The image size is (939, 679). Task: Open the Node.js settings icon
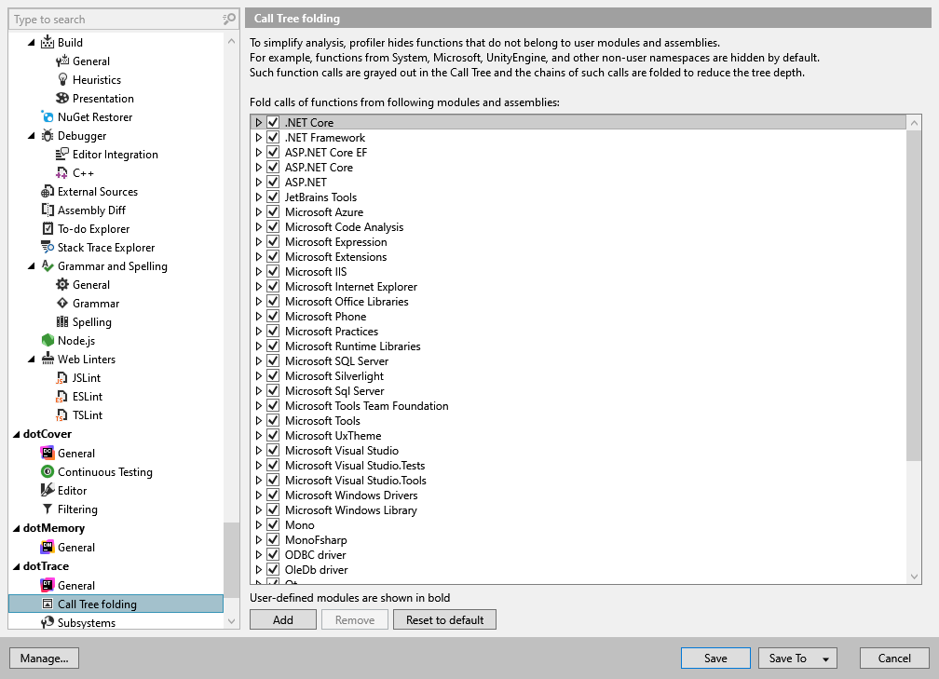48,341
